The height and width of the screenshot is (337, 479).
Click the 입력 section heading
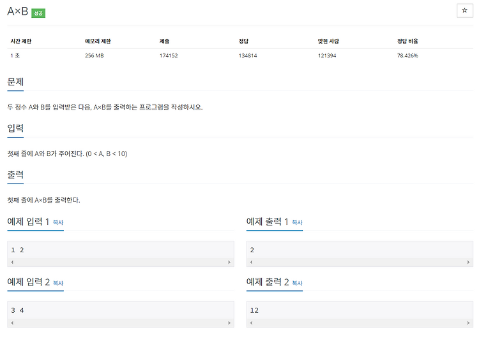click(15, 128)
